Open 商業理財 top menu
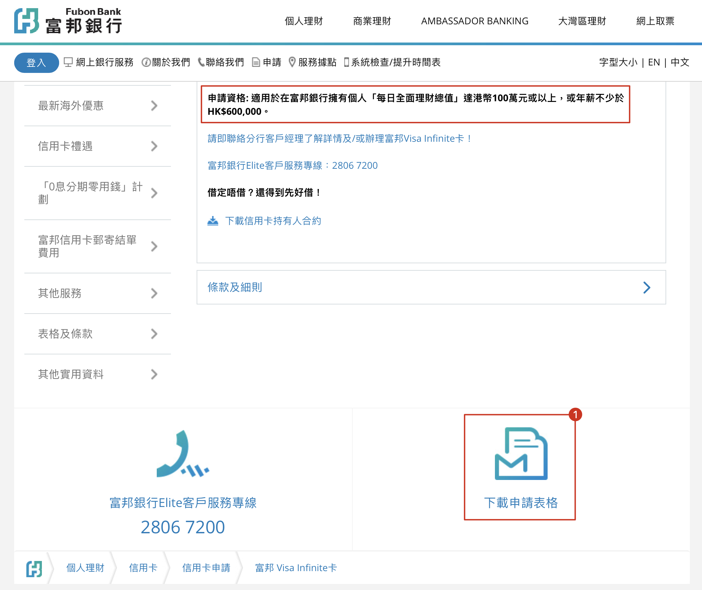 click(372, 21)
